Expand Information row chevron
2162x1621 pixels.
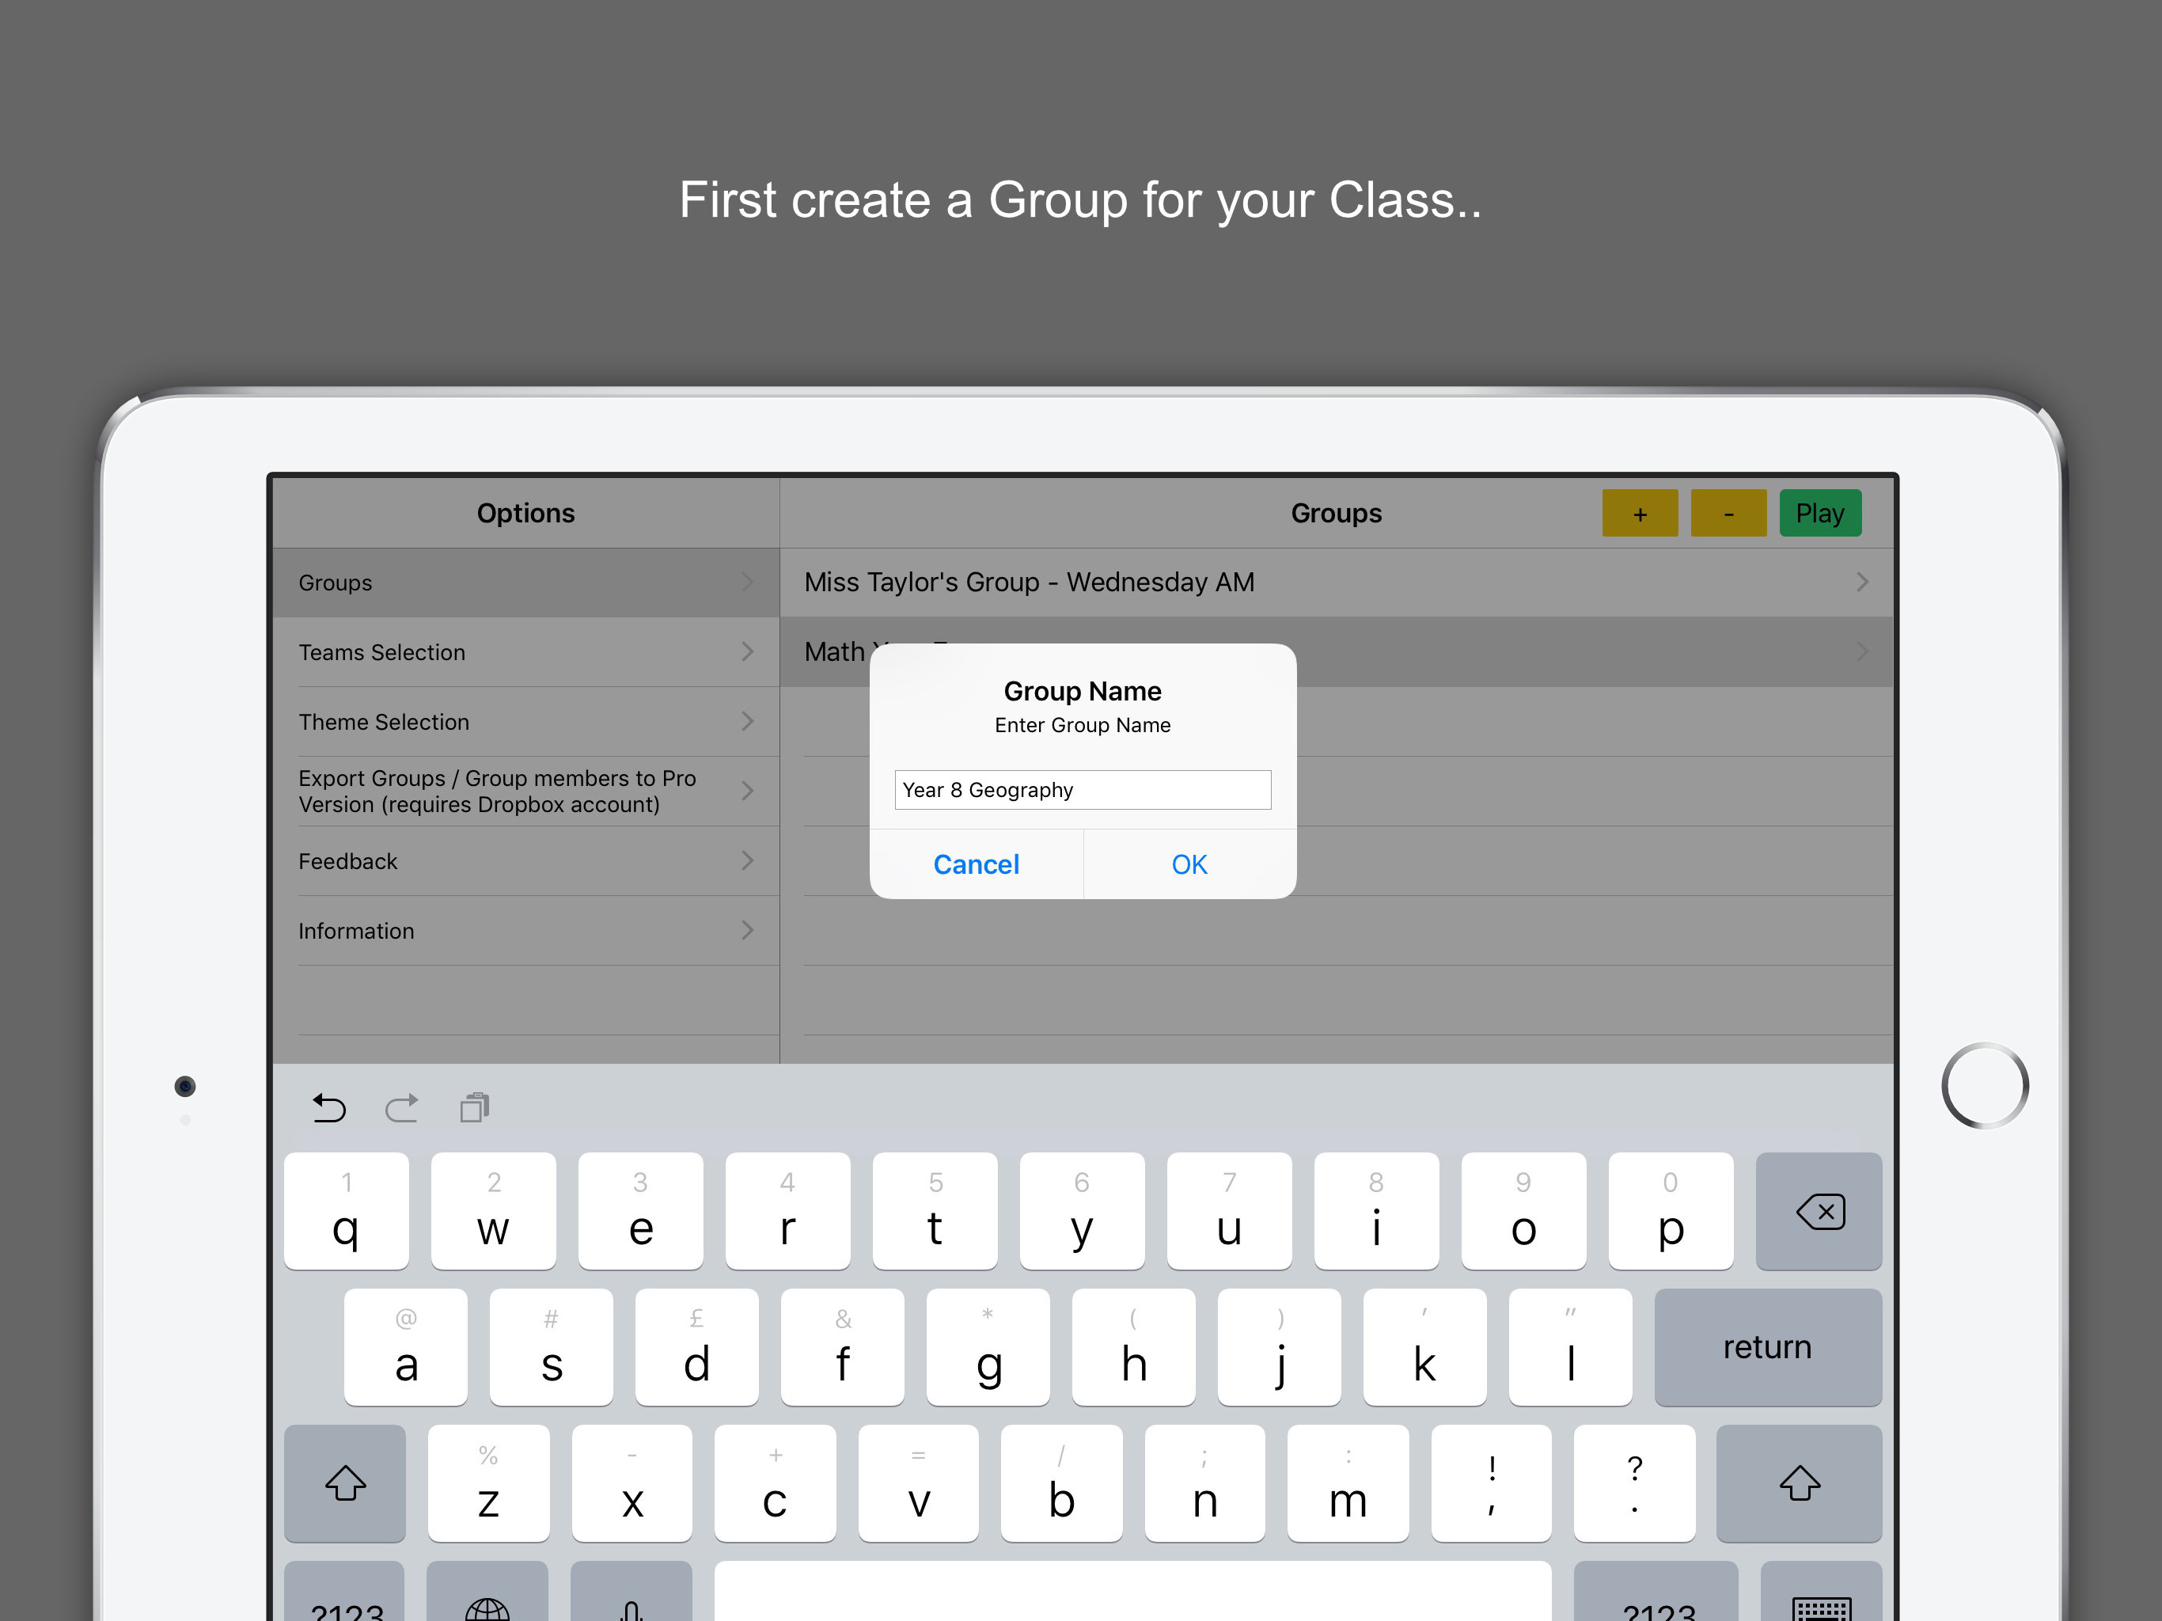pyautogui.click(x=748, y=930)
